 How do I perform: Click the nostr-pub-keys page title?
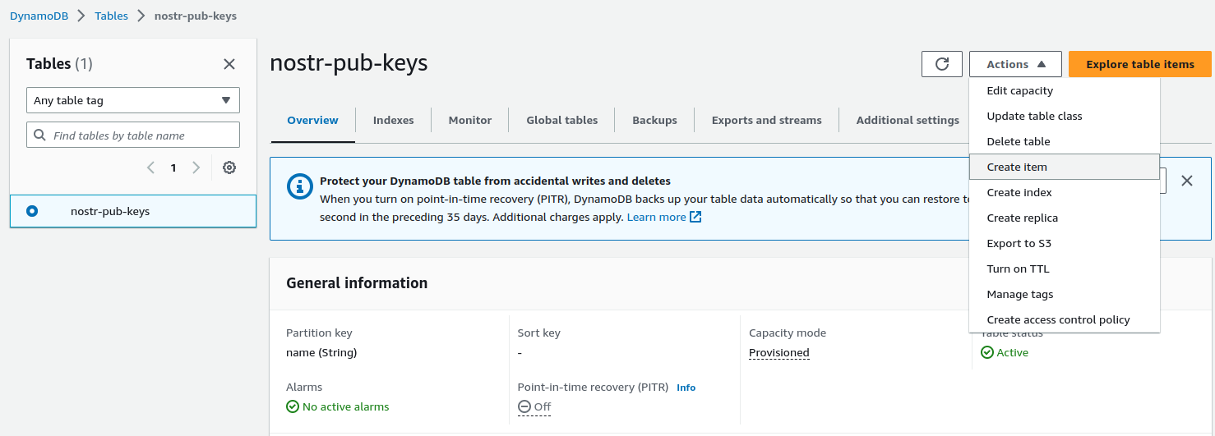[x=349, y=62]
